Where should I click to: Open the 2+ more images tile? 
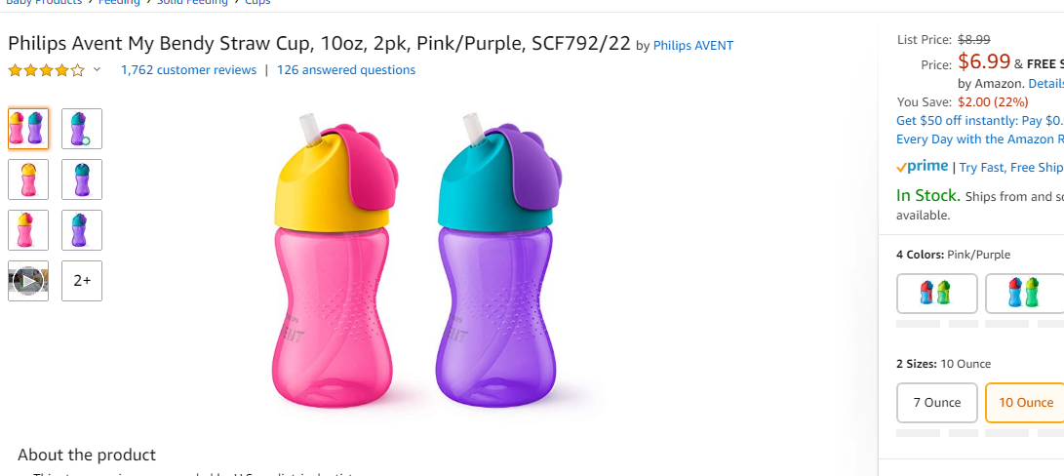82,281
